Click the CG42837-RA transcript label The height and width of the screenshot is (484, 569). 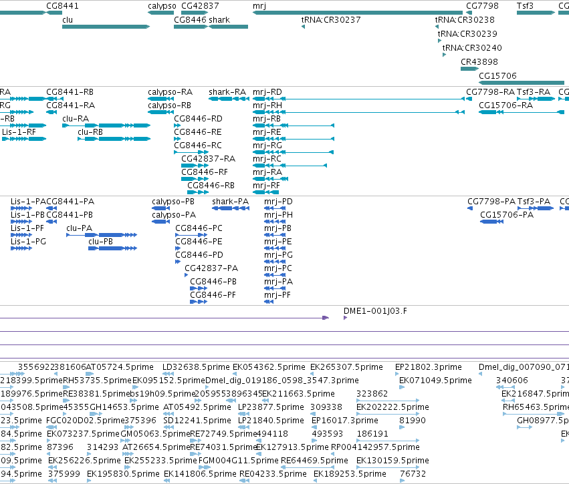point(209,159)
